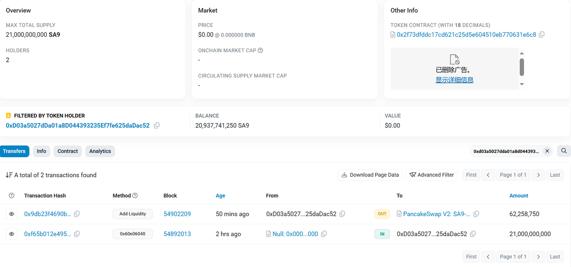
Task: Copy transaction hash 0xf65b012e495
Action: (x=77, y=234)
